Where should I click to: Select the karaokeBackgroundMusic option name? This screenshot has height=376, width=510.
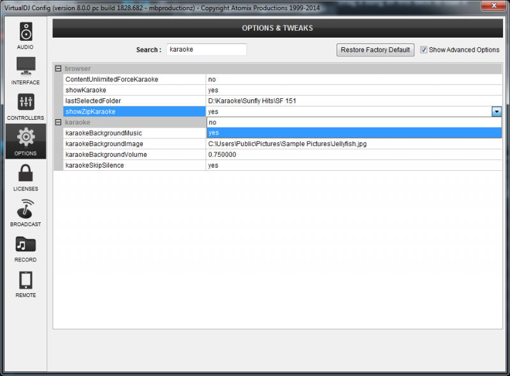pyautogui.click(x=104, y=133)
